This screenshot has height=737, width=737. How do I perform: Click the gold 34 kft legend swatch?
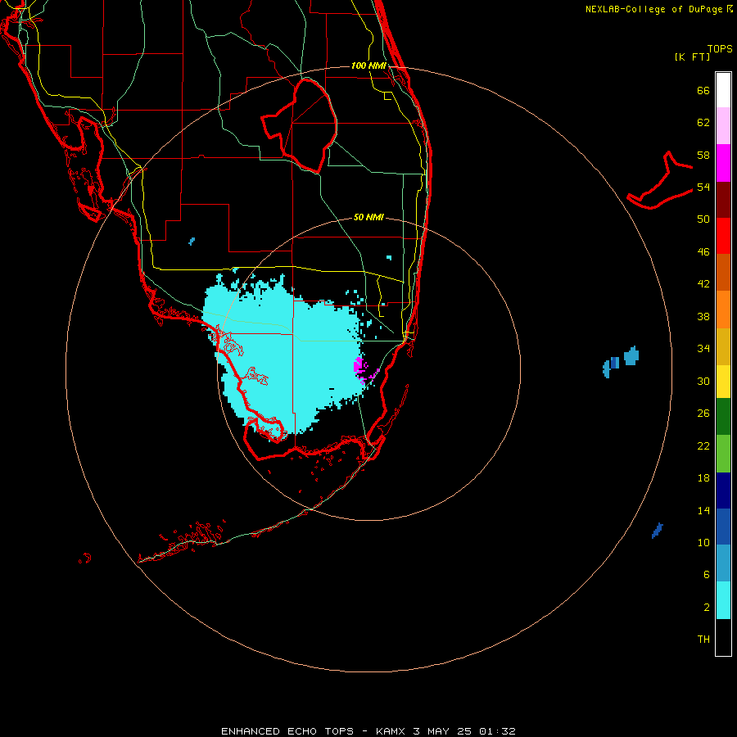723,346
